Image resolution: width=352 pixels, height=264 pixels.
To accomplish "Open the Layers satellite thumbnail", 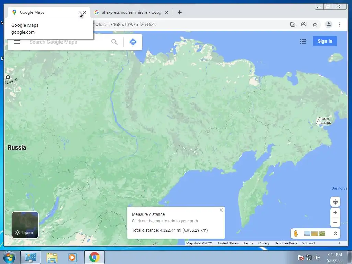I will [25, 225].
